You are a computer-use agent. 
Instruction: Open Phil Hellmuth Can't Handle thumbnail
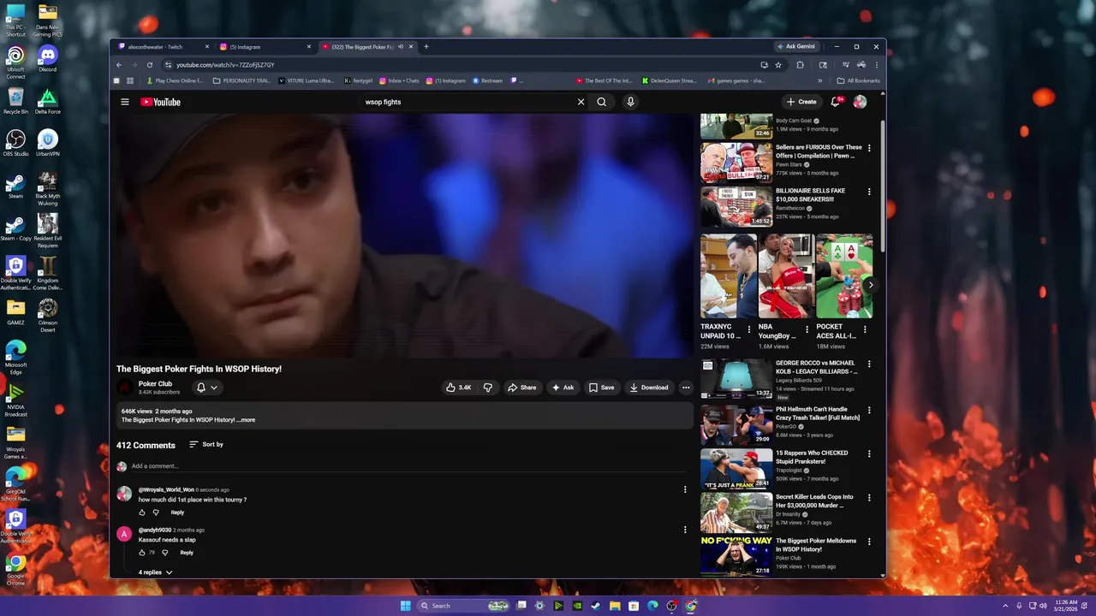(x=736, y=424)
